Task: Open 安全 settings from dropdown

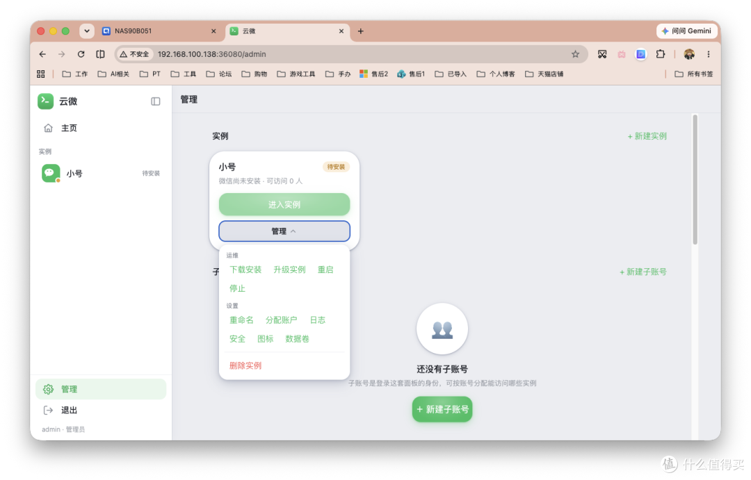Action: pos(237,338)
